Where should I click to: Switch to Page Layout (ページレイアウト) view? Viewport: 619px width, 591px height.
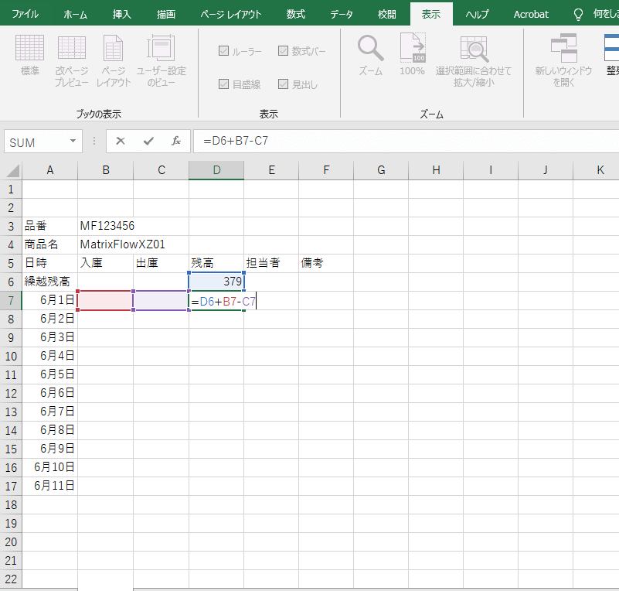[x=114, y=60]
